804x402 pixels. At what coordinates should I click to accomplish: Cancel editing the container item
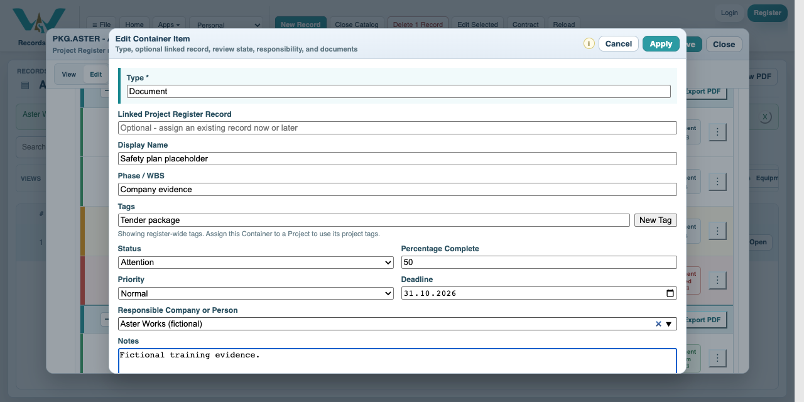619,44
